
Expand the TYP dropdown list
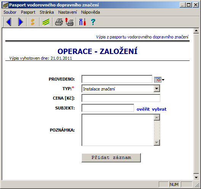(x=156, y=89)
